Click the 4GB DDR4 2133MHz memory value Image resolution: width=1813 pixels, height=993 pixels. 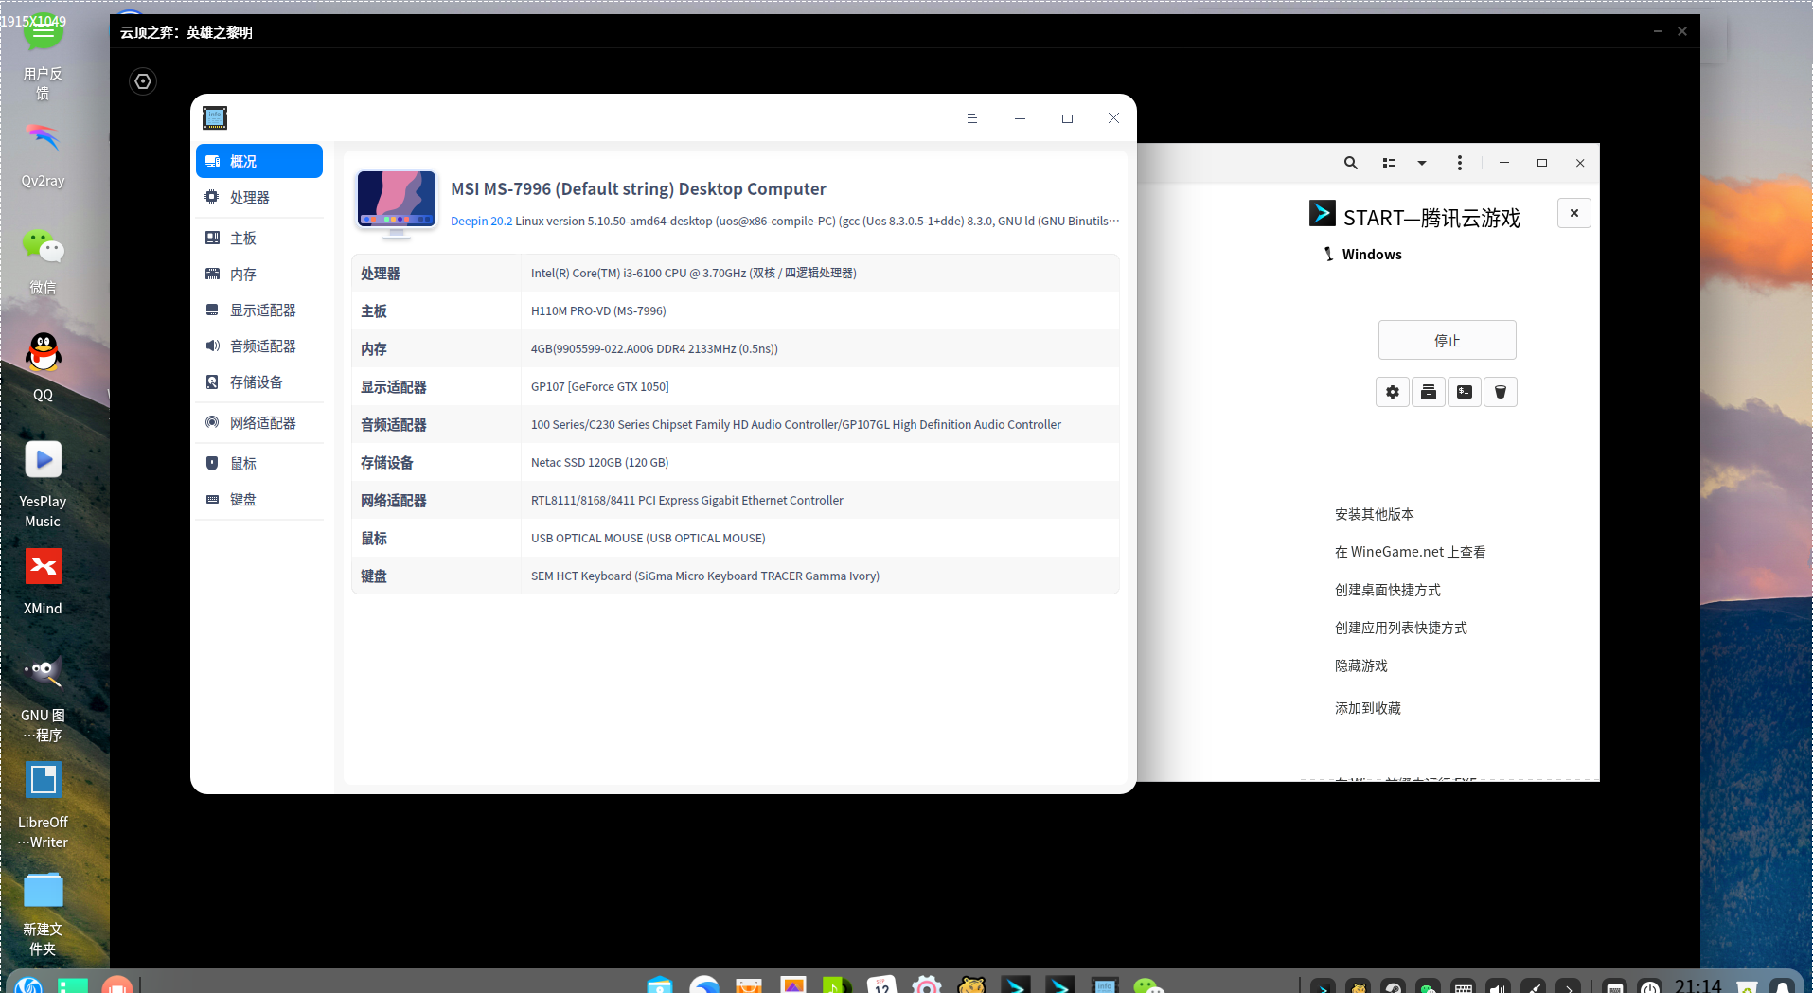coord(654,348)
